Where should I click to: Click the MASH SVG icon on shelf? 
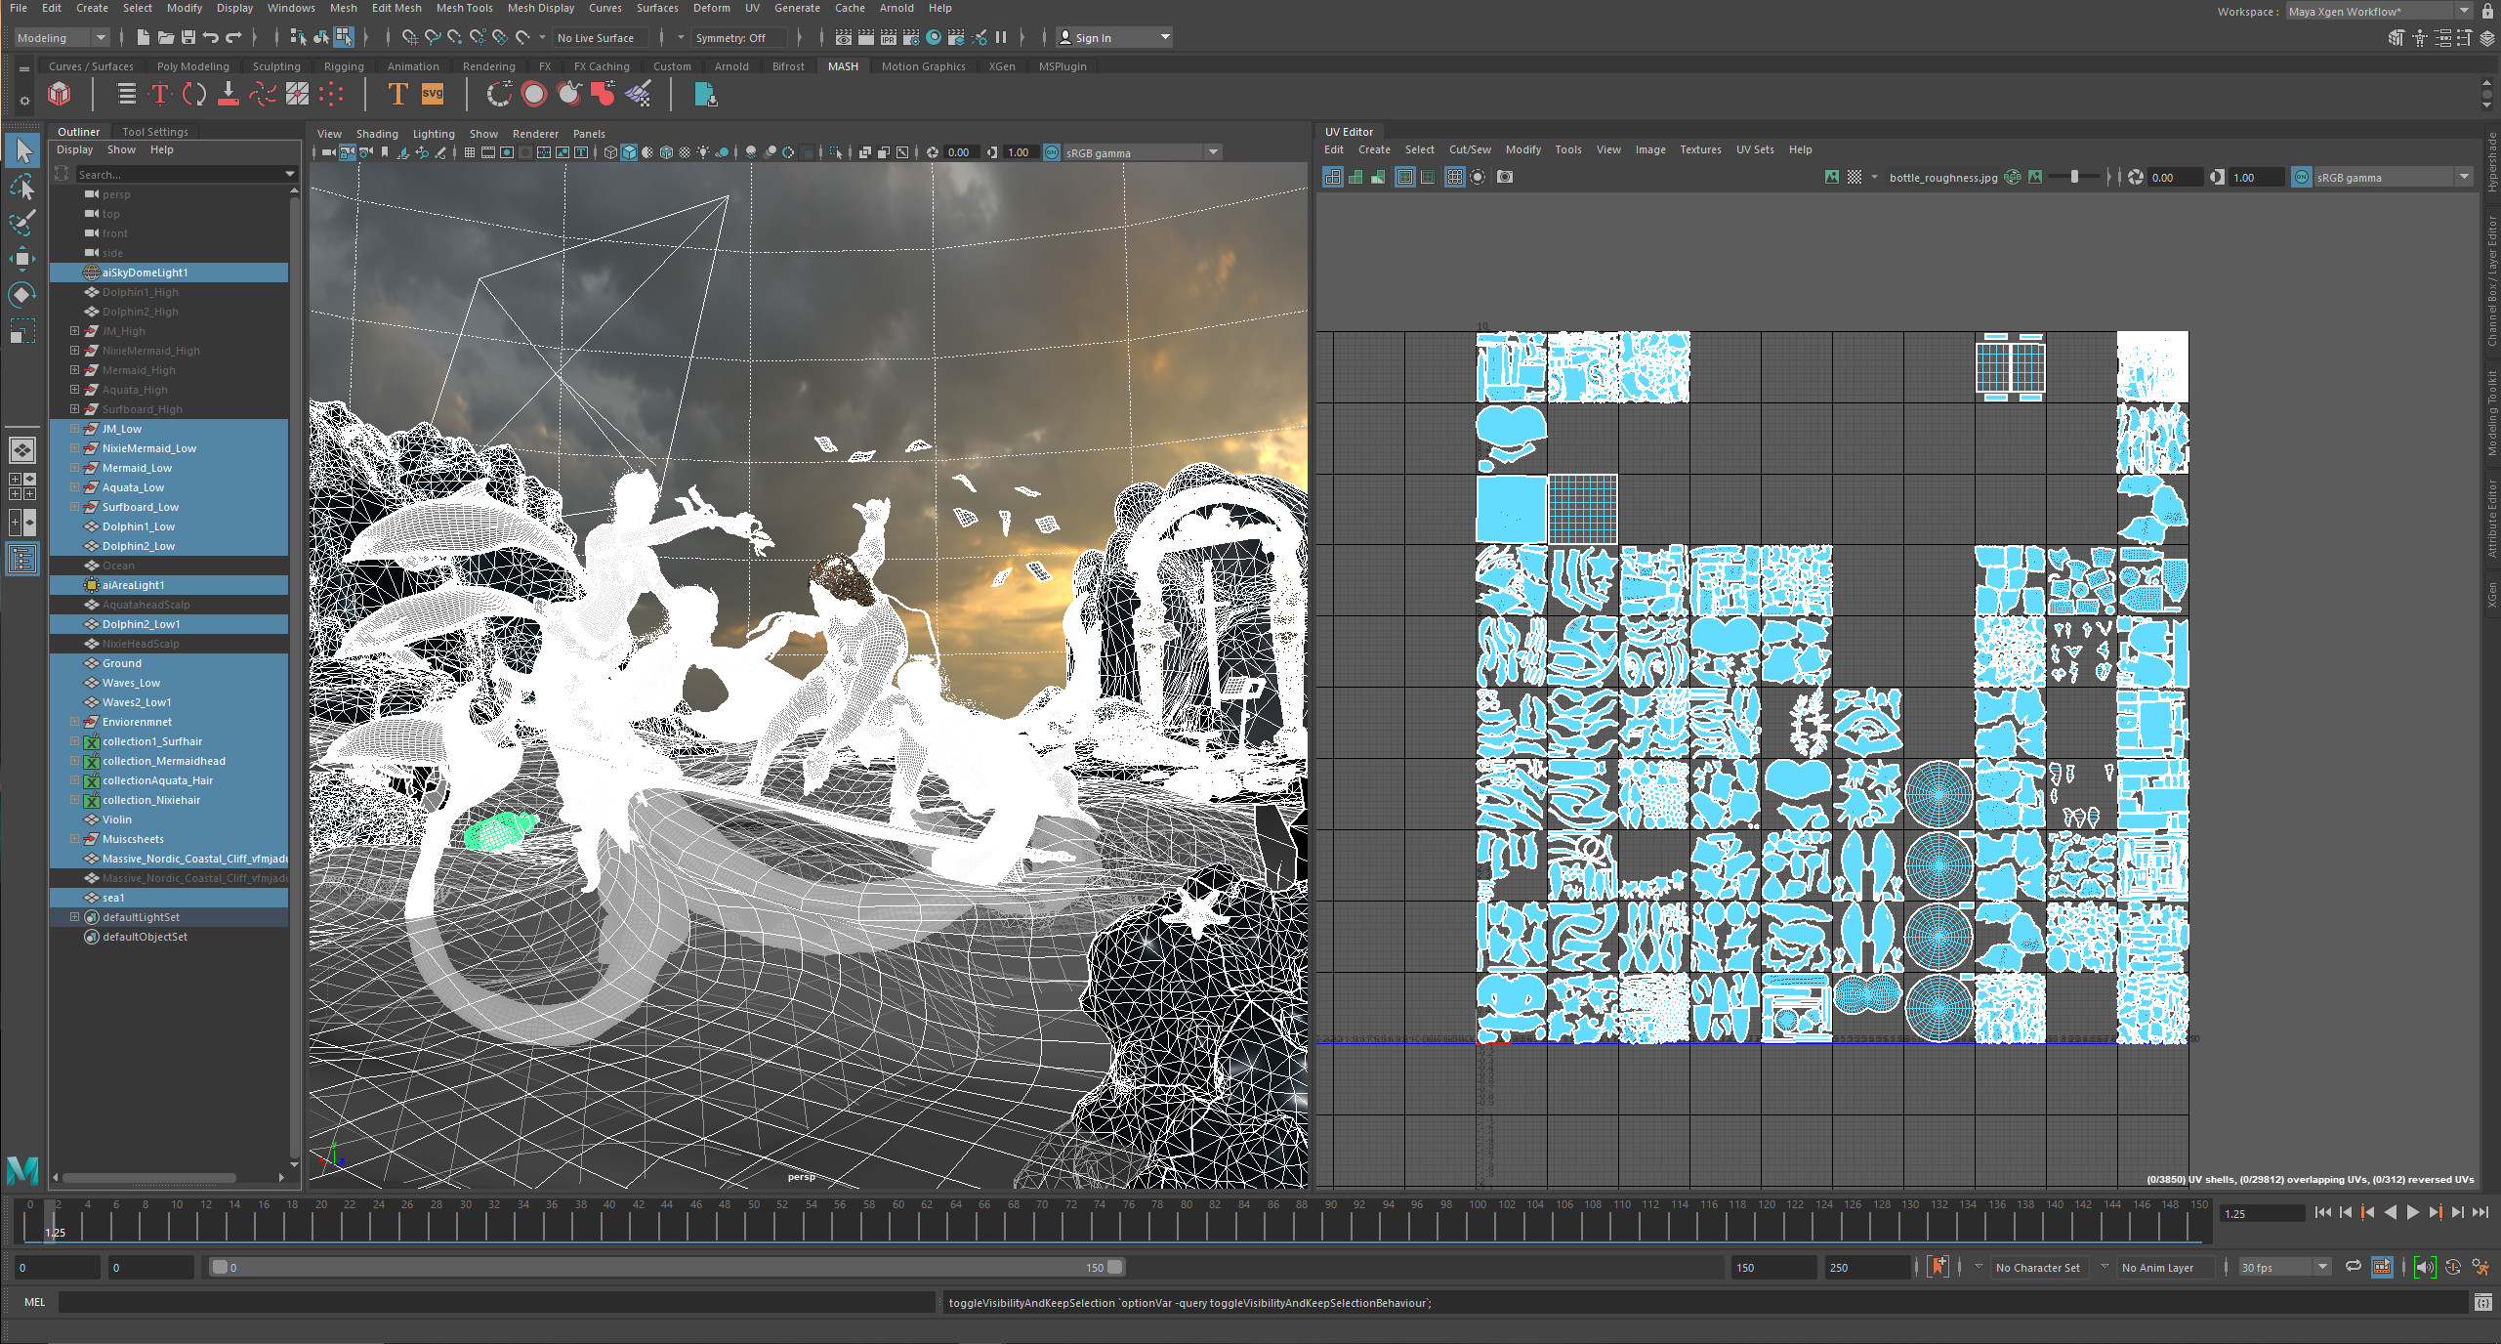click(x=432, y=95)
